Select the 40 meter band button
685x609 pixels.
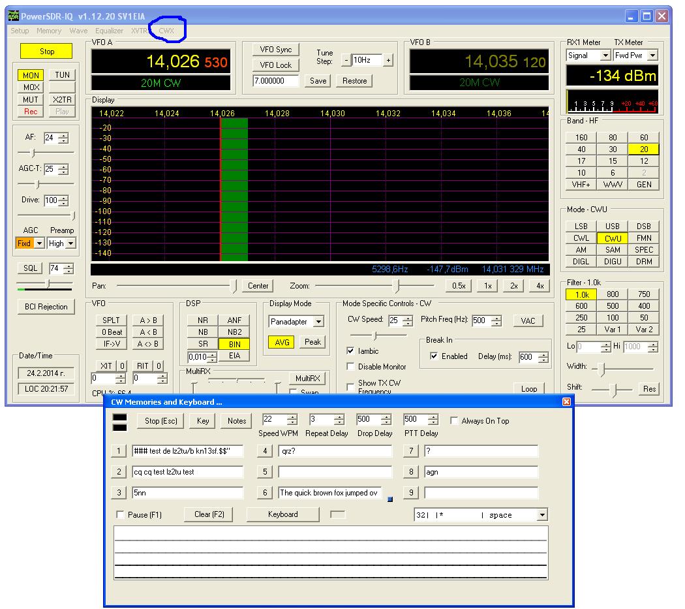point(581,149)
